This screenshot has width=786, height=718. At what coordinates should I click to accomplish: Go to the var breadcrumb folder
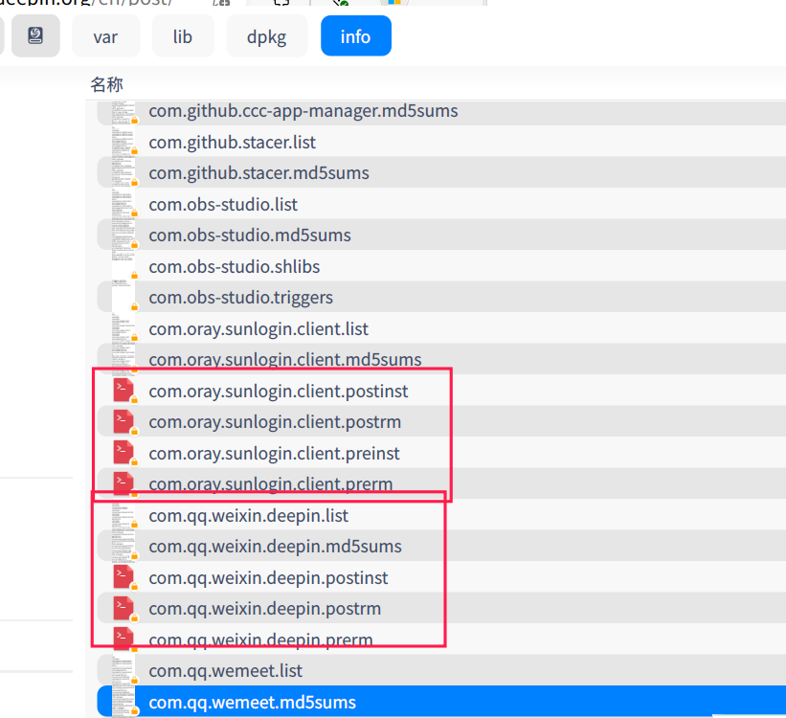click(x=105, y=36)
